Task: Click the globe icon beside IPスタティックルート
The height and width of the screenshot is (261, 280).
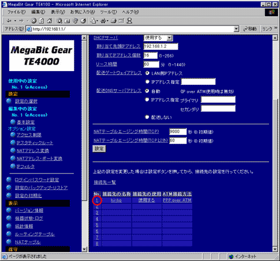Action: point(13,143)
